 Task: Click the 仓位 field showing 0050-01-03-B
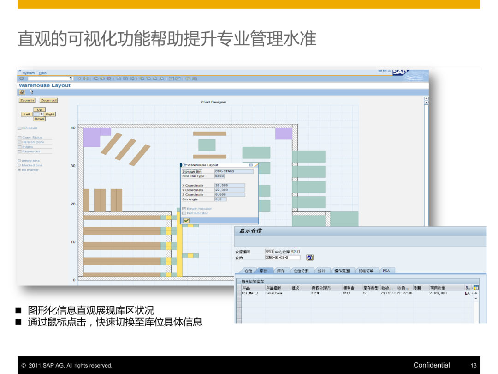pos(282,258)
